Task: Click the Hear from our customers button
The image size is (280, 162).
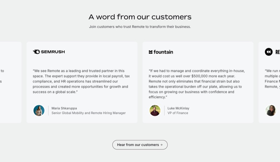Action: (140, 145)
